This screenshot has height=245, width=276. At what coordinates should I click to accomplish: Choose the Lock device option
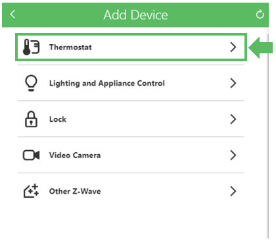click(131, 119)
